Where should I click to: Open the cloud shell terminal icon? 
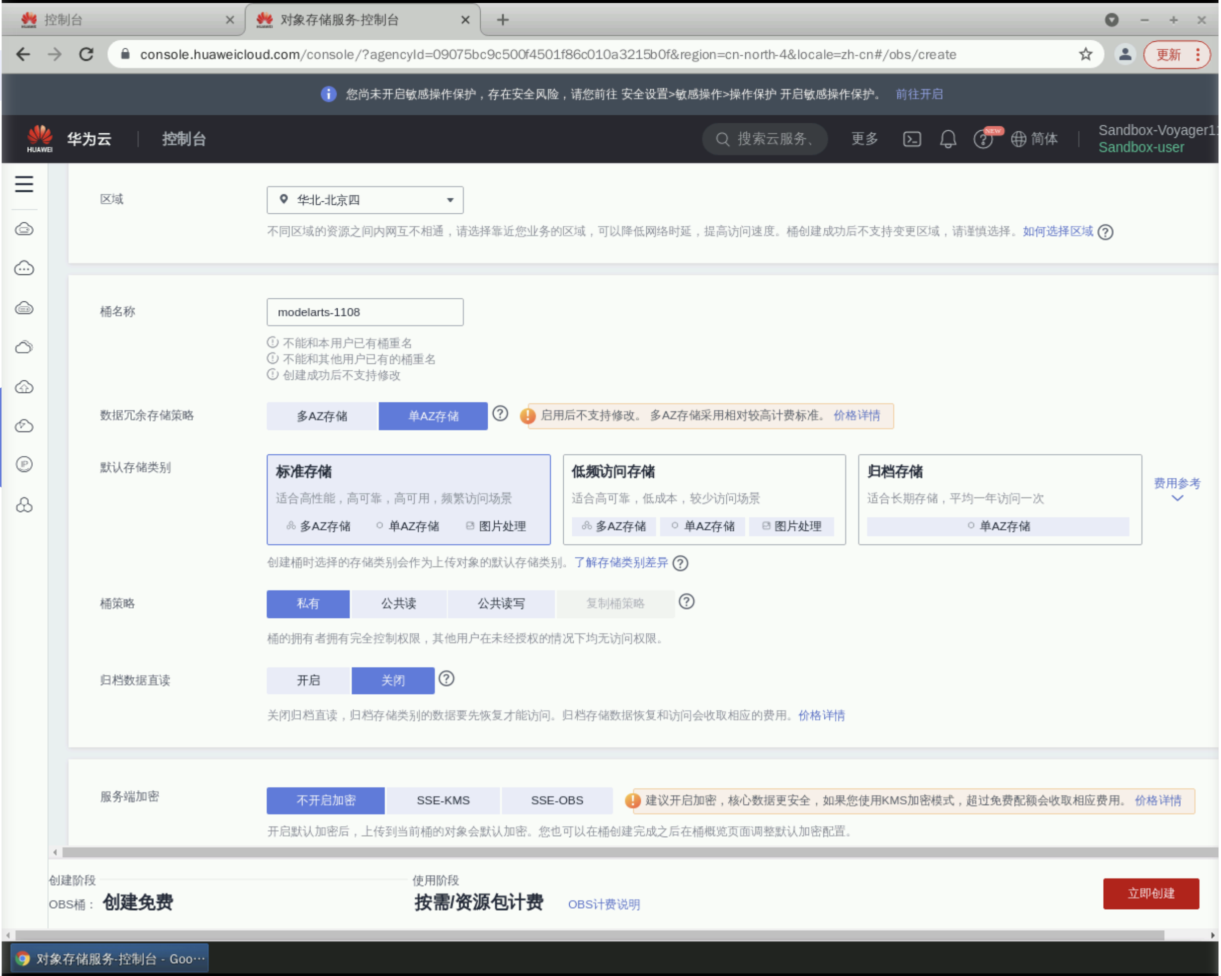coord(912,139)
